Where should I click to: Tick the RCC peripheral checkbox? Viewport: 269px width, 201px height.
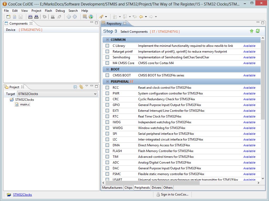tap(107, 87)
